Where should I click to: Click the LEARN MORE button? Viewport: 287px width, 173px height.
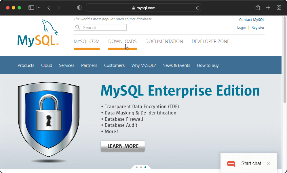[x=123, y=146]
